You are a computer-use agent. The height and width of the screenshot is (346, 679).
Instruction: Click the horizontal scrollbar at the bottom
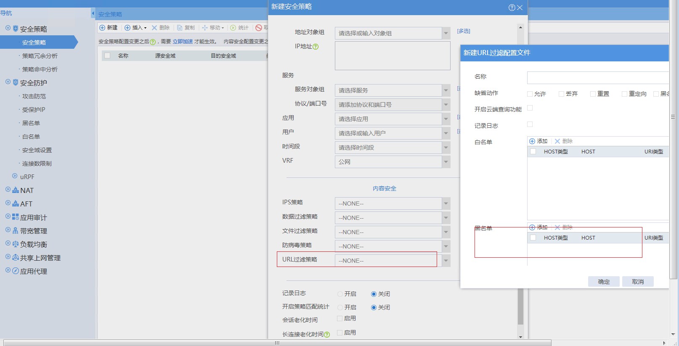pos(277,343)
